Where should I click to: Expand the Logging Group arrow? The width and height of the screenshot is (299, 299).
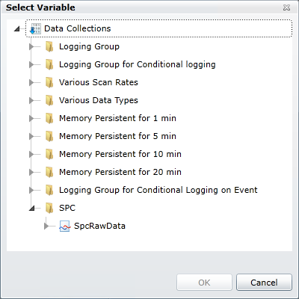coord(31,46)
